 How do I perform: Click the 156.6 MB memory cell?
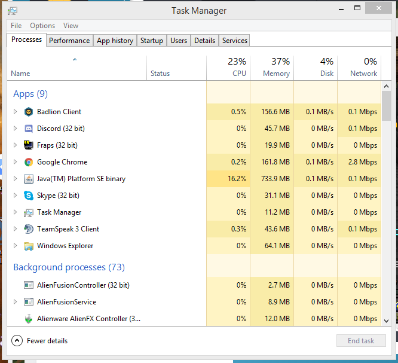point(272,112)
